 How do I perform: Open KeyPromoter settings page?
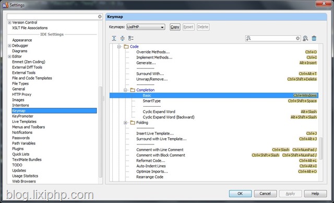[x=23, y=116]
